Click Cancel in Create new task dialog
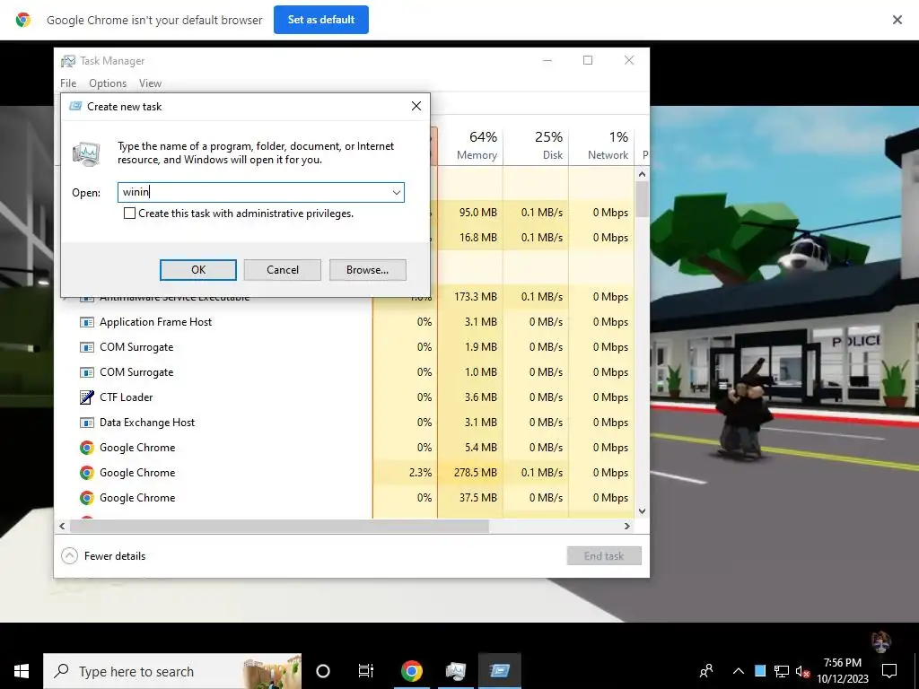Screen dimensions: 919x689 tap(283, 270)
